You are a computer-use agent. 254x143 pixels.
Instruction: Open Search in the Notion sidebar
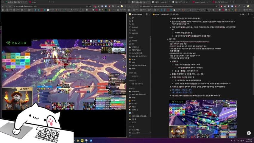(x=139, y=18)
